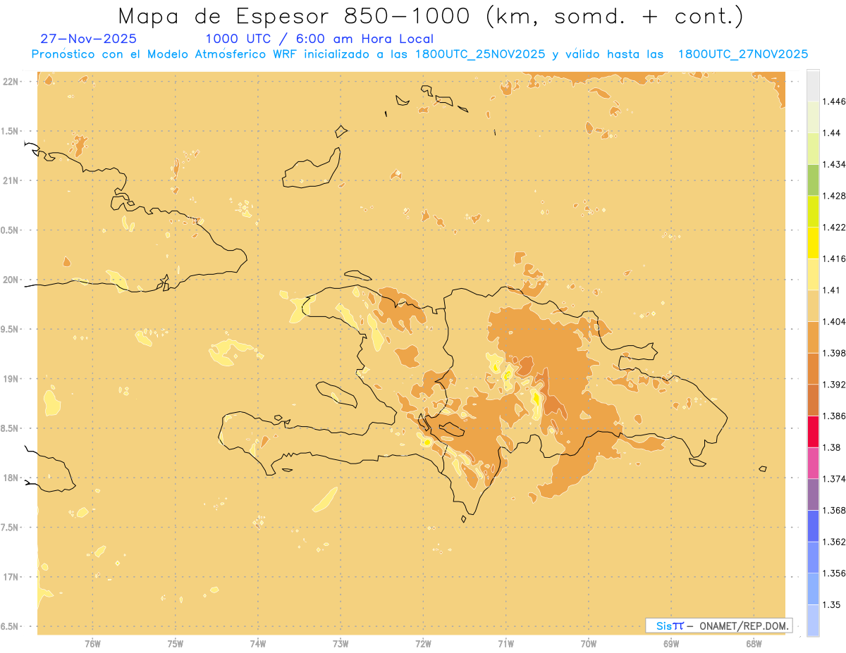Click the orange swatch between 1.398 and 1.404
The image size is (846, 653).
coord(813,337)
